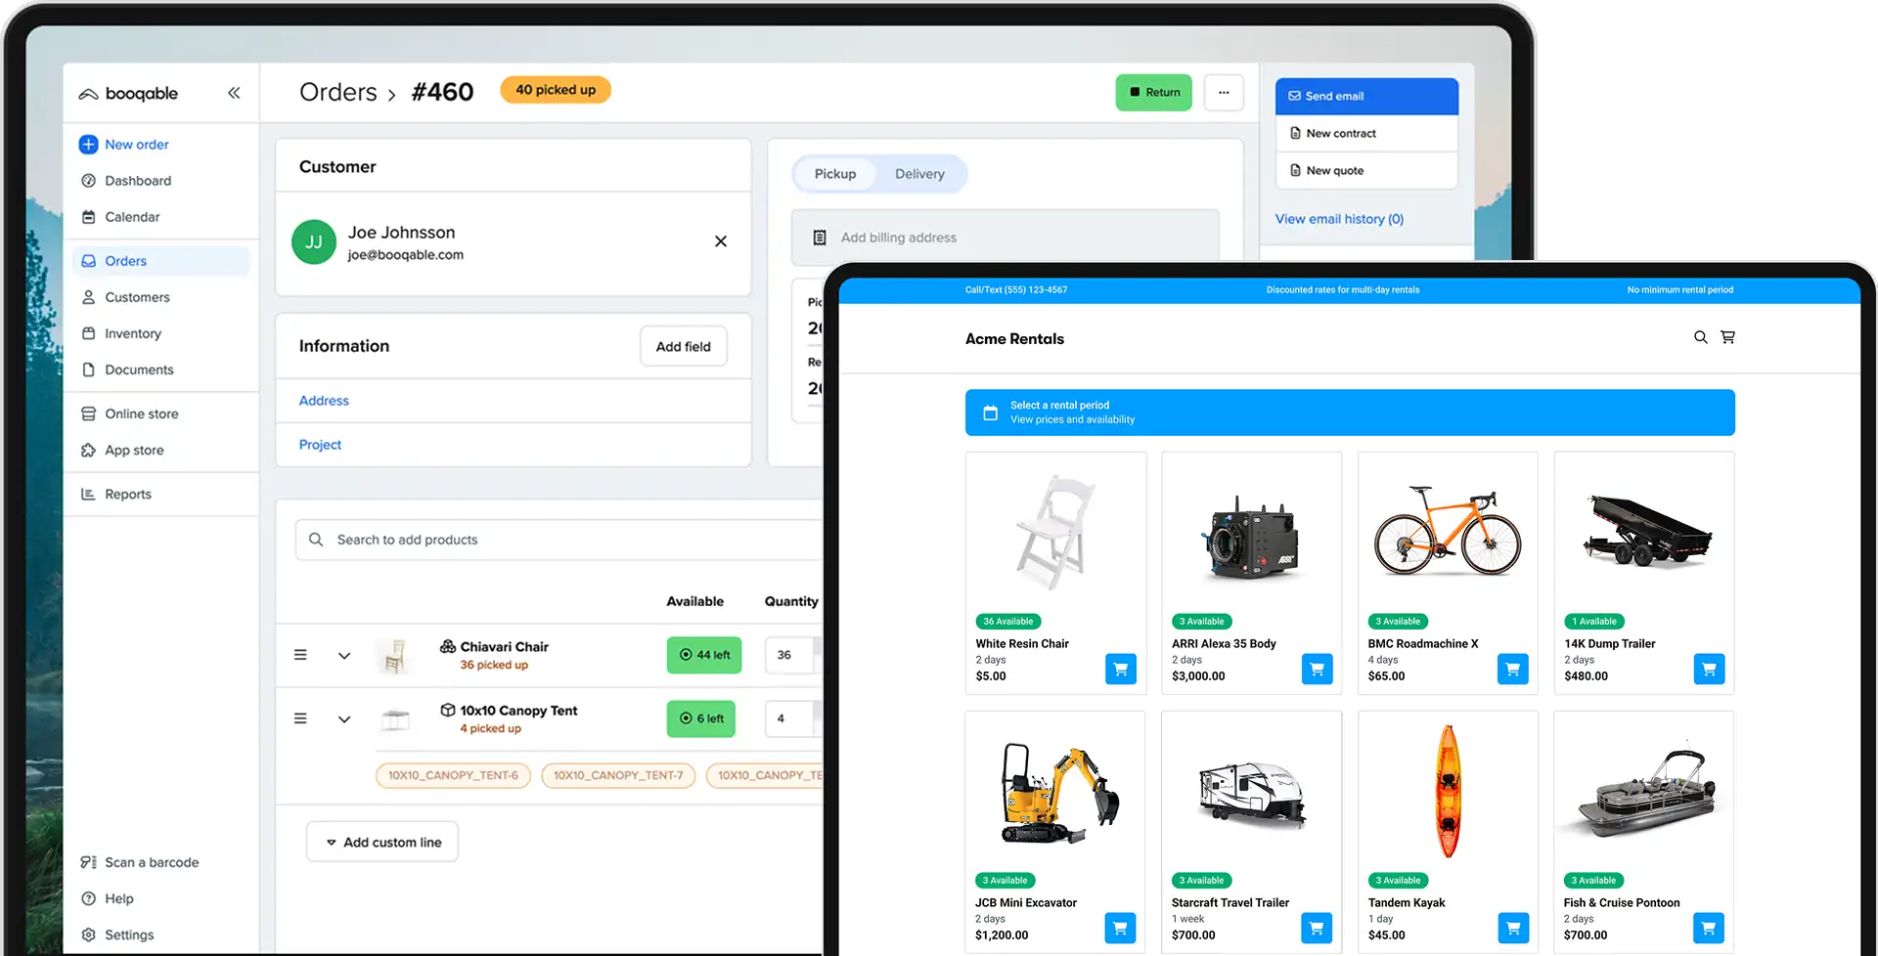Click the Acme Rentals store search icon
Image resolution: width=1878 pixels, height=956 pixels.
point(1701,337)
